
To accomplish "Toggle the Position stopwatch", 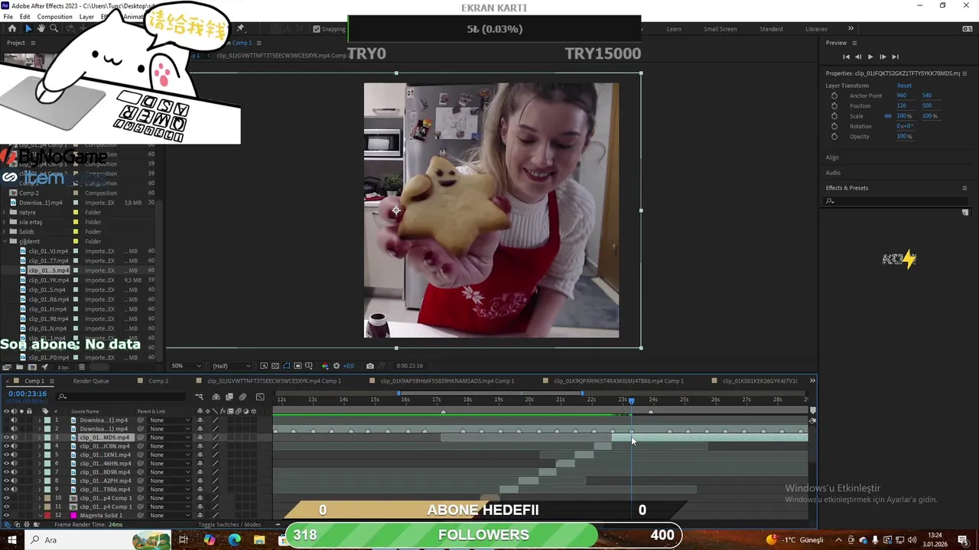I will (x=834, y=105).
